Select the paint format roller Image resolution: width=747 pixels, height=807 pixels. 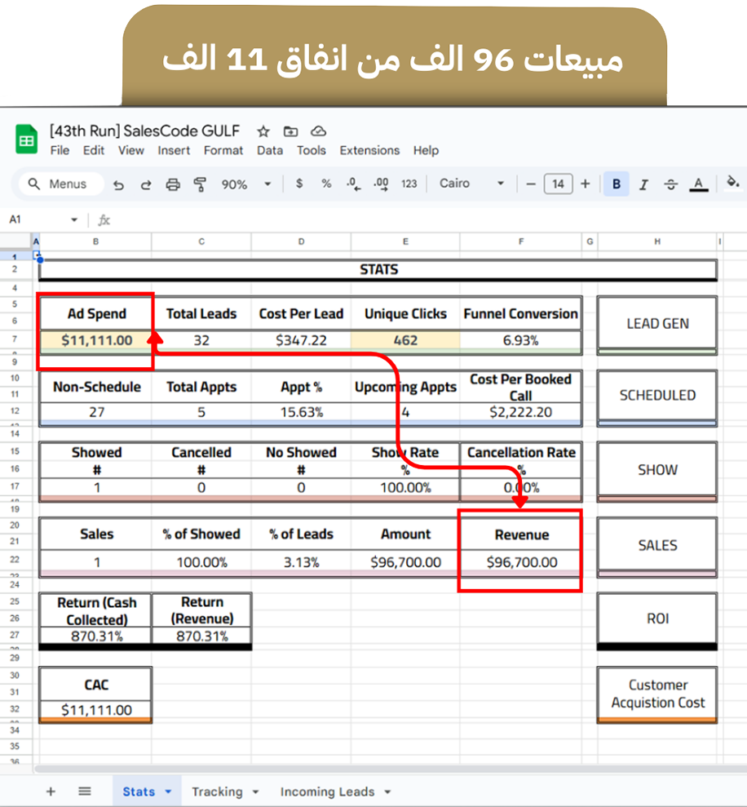[x=200, y=184]
